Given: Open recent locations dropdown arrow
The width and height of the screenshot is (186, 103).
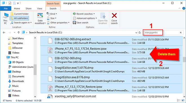Looking at the screenshot, I should click(x=14, y=32).
